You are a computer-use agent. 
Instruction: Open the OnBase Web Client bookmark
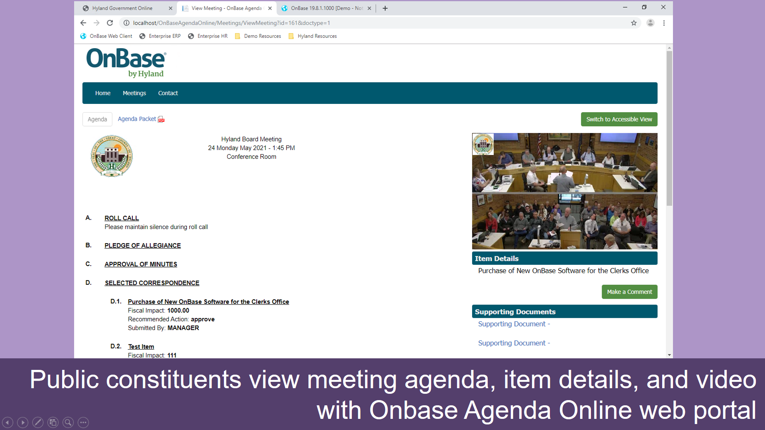(106, 36)
